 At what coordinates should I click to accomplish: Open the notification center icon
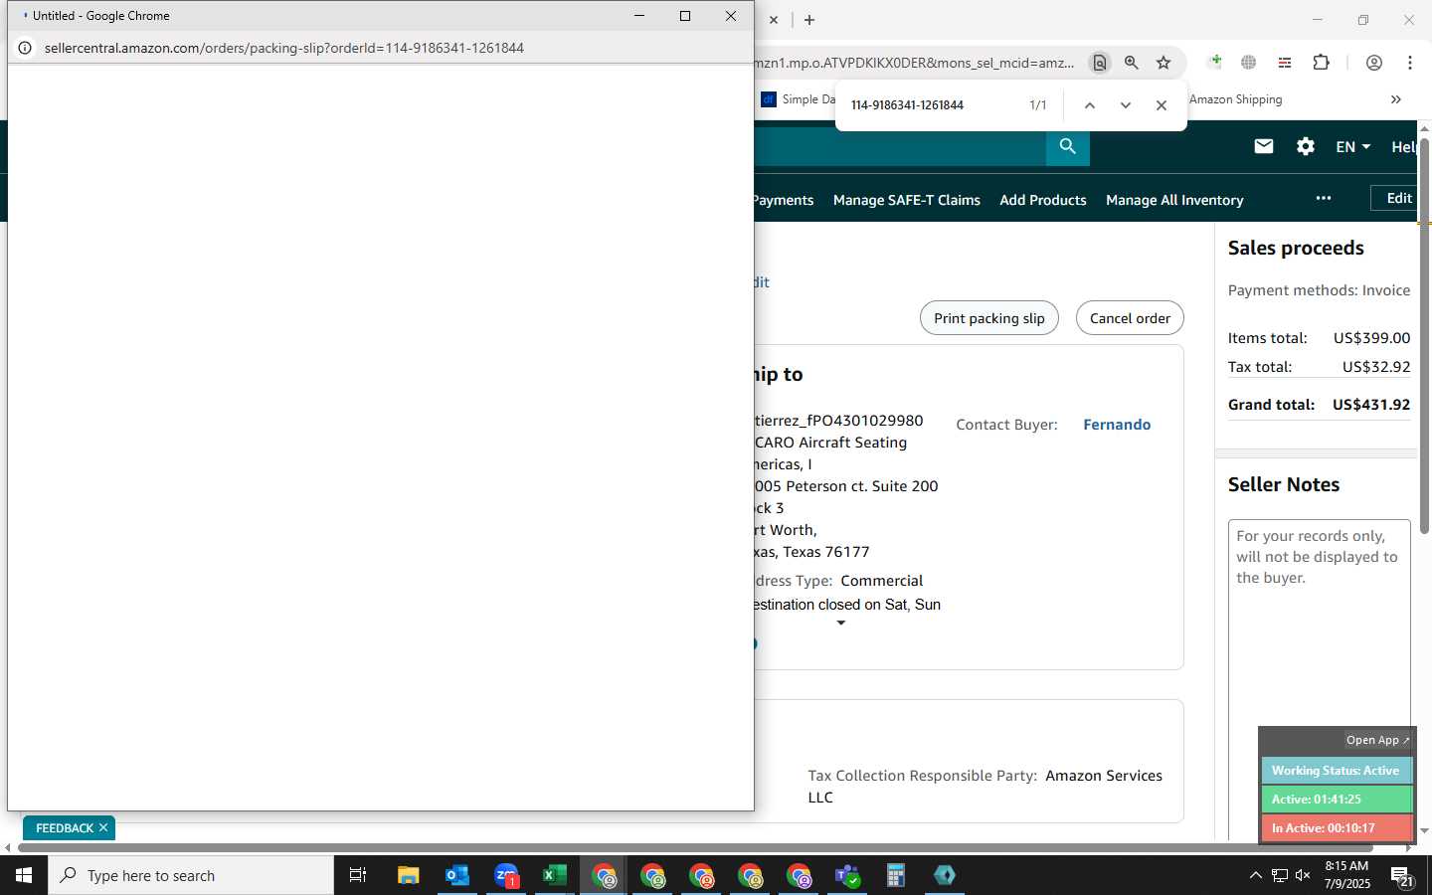coord(1402,876)
